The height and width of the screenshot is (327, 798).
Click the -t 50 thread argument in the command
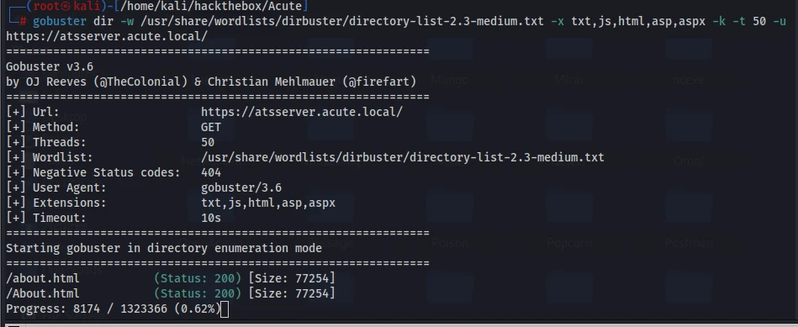pyautogui.click(x=749, y=22)
